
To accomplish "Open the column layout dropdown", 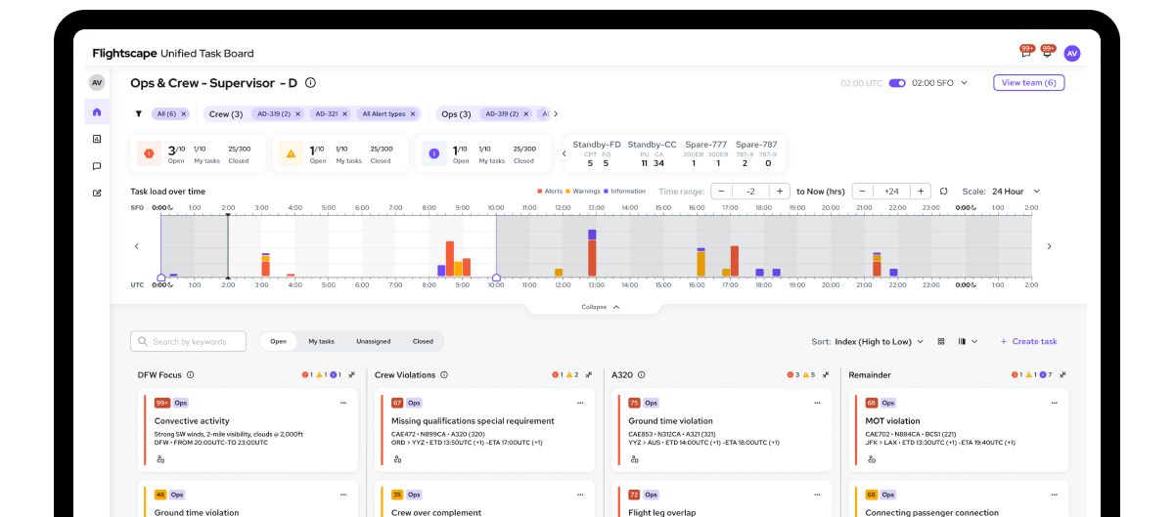I will [968, 341].
